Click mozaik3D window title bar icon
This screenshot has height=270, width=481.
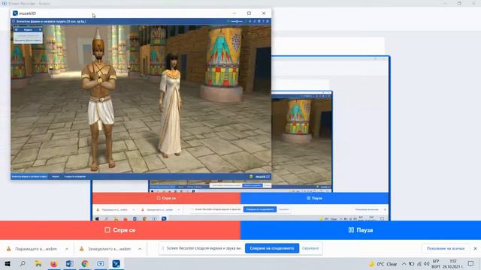point(15,13)
